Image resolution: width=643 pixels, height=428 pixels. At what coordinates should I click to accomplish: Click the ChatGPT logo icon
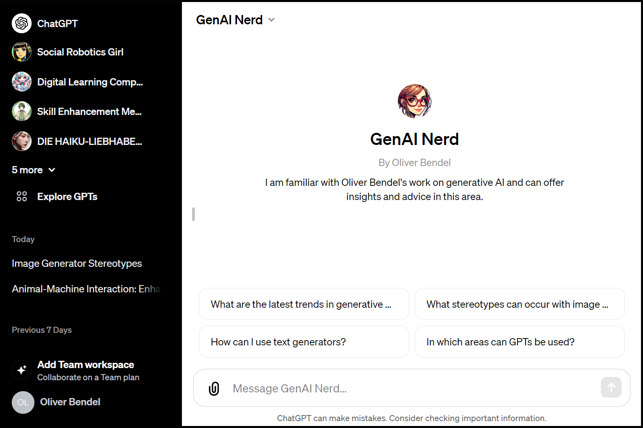coord(21,23)
